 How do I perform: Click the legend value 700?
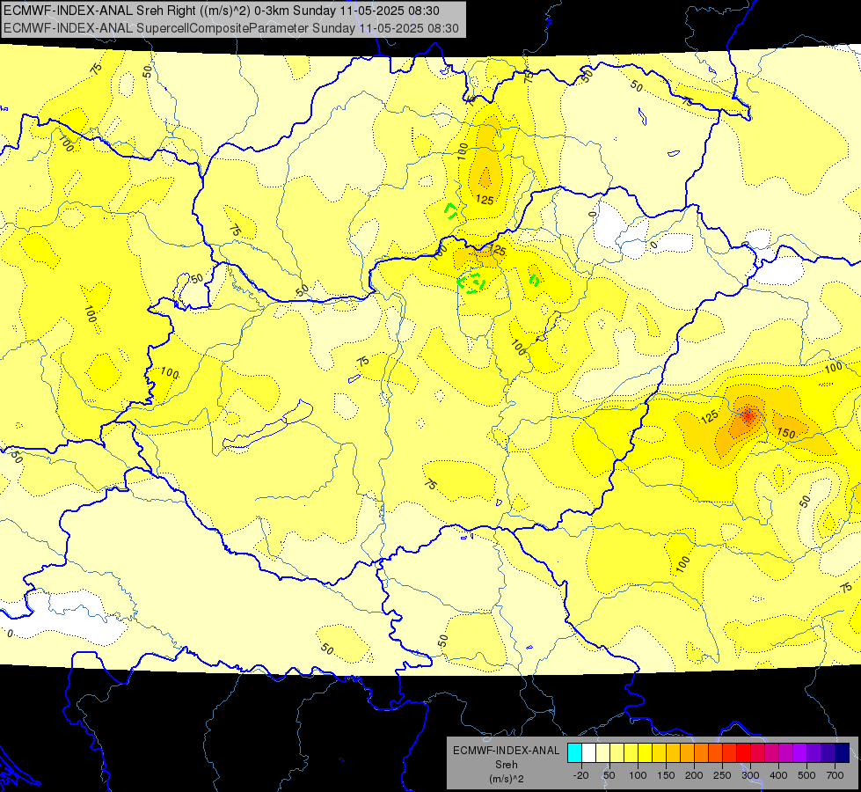pos(835,775)
